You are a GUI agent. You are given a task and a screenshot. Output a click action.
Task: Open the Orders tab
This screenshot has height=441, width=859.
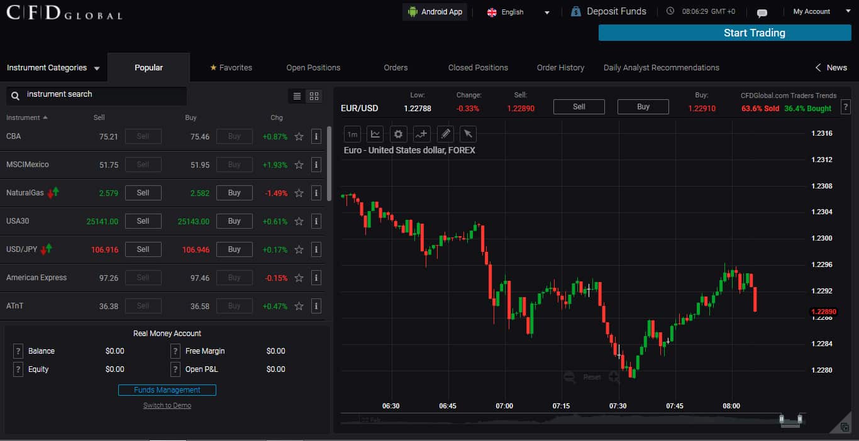[396, 67]
